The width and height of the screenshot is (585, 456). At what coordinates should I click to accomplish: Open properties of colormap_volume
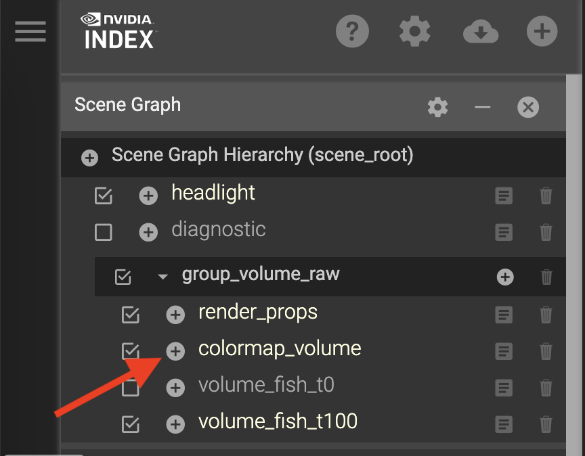[x=504, y=351]
